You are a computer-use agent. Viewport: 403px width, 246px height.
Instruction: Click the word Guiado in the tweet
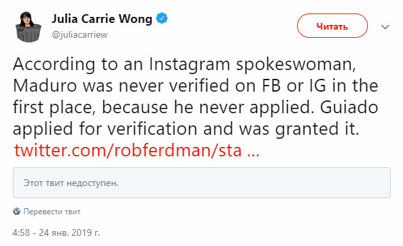(349, 107)
